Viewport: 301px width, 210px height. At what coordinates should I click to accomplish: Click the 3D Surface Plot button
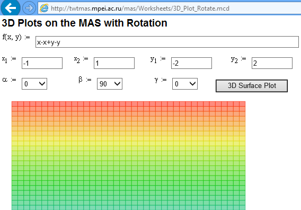click(x=252, y=86)
